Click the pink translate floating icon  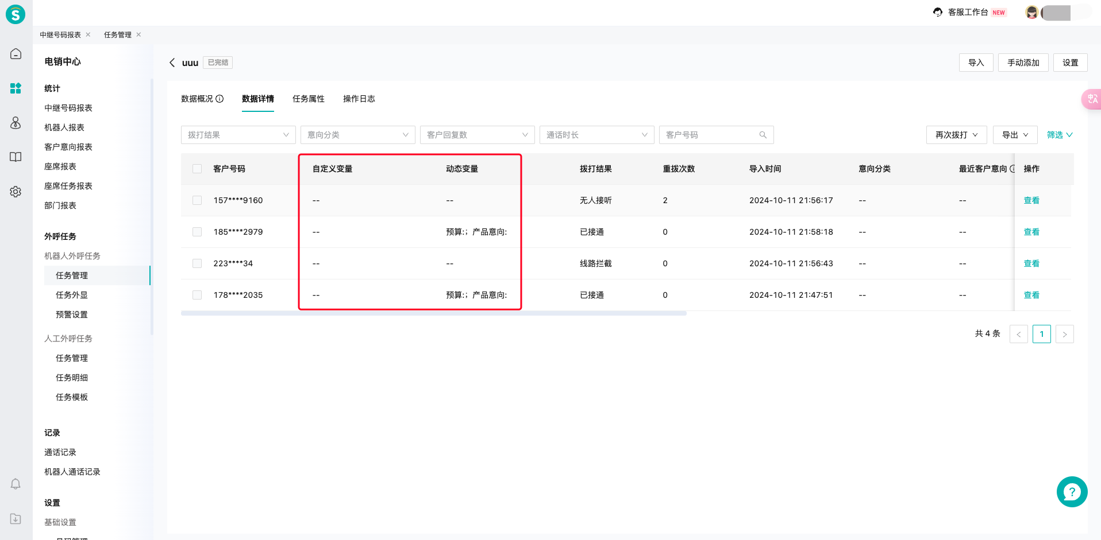1091,99
